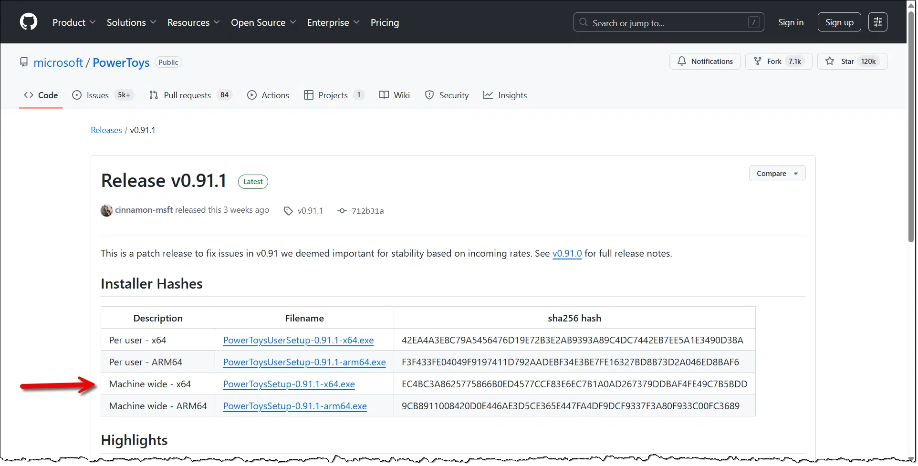Click the Notifications bell button
918x466 pixels.
coord(705,62)
